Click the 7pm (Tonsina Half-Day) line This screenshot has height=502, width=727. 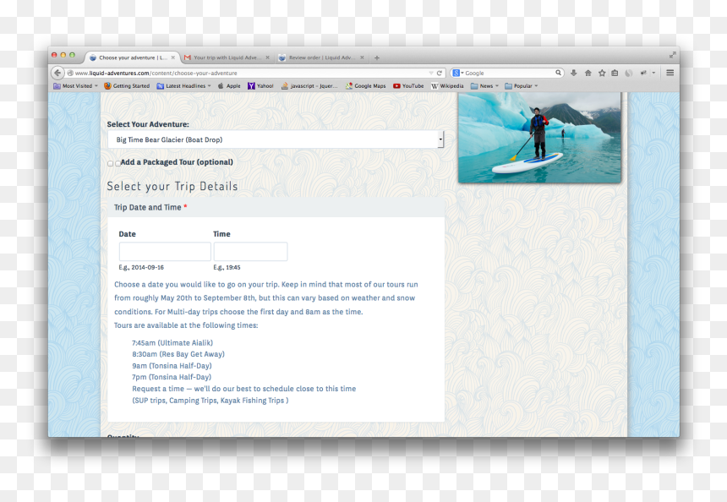(172, 377)
